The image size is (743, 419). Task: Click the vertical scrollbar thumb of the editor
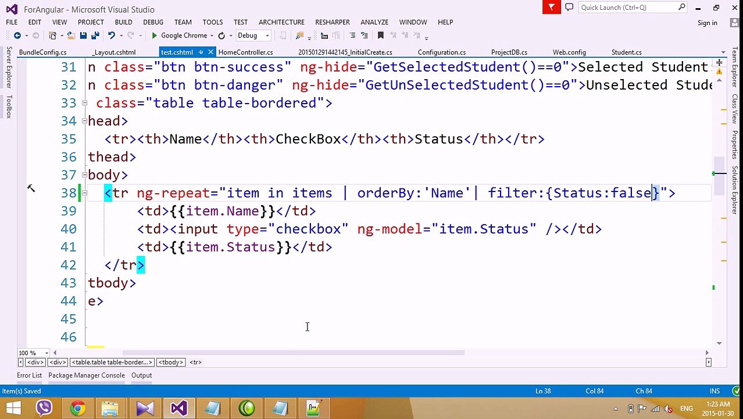720,176
